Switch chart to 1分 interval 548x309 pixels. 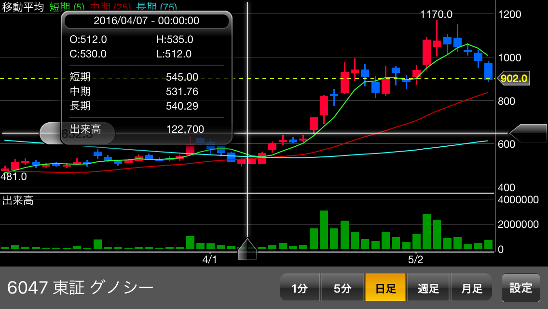point(300,288)
